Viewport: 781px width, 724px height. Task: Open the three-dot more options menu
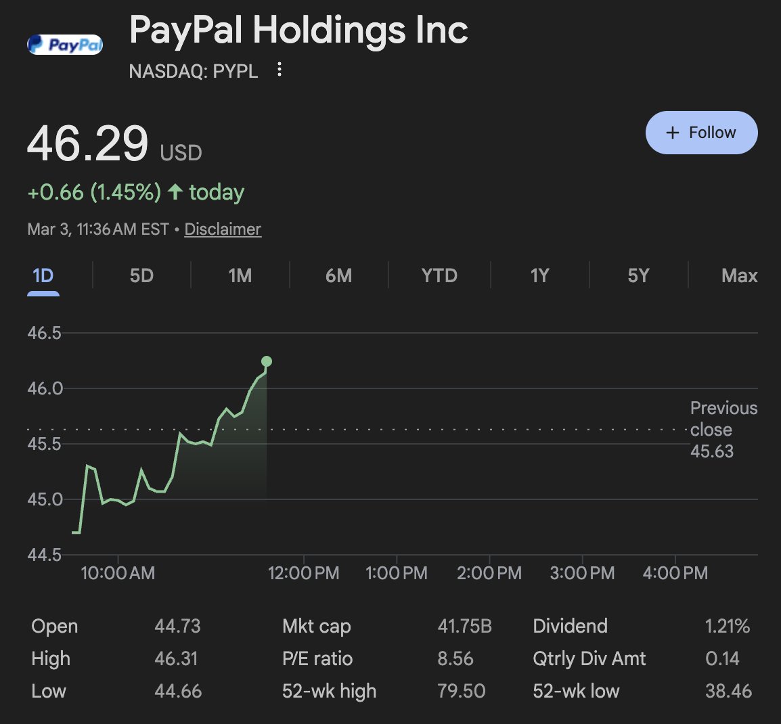coord(280,70)
